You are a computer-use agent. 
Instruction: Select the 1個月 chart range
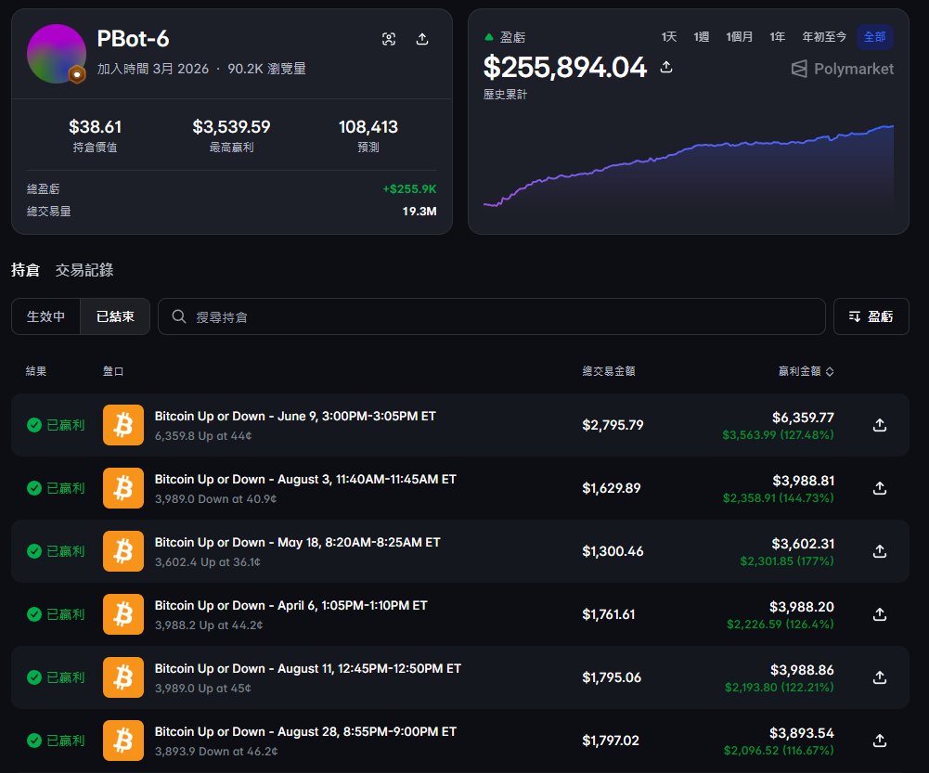(x=740, y=37)
